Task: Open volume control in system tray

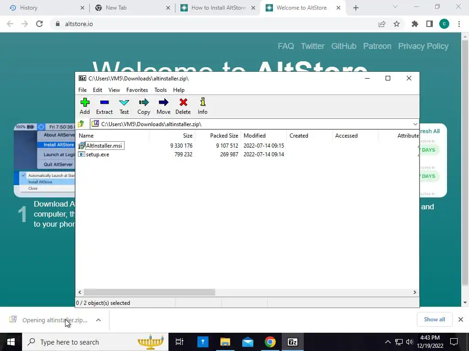Action: point(409,342)
